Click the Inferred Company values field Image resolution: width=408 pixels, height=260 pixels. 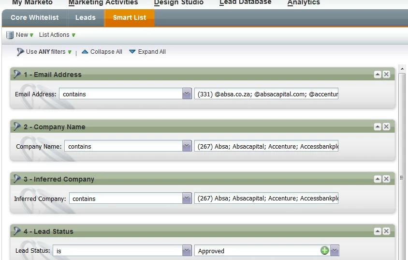[x=266, y=198]
